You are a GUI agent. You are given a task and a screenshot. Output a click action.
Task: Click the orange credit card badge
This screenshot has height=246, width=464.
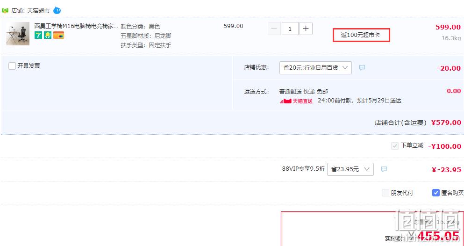pos(58,36)
